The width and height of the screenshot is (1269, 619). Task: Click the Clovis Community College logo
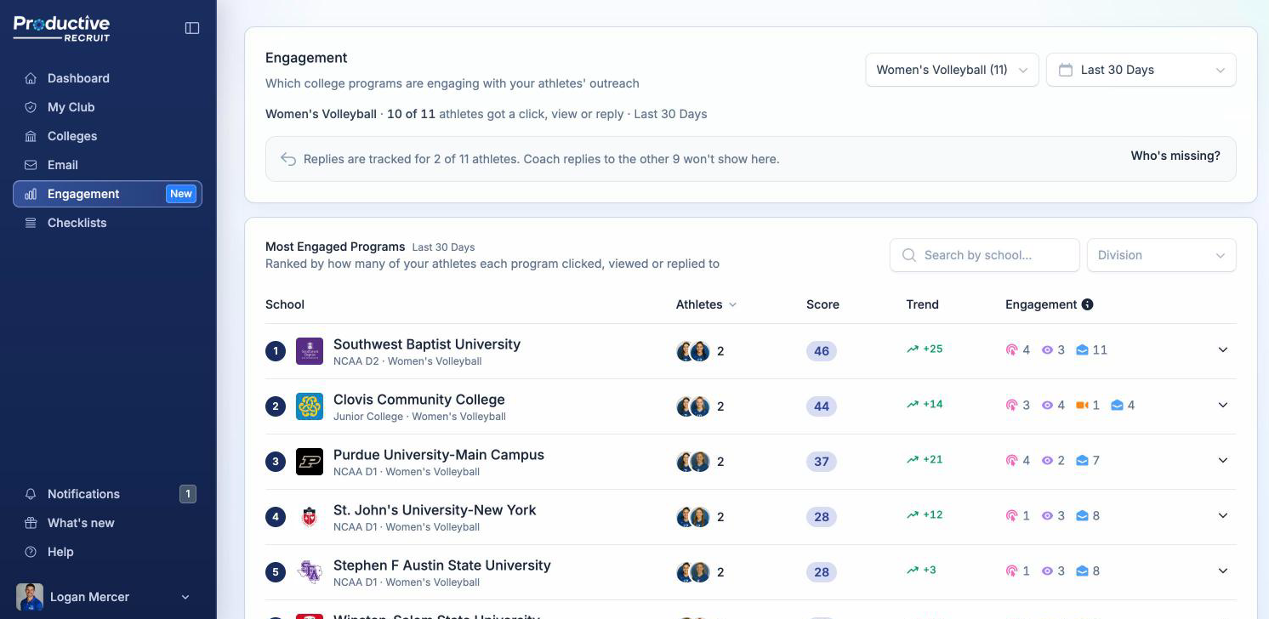pyautogui.click(x=310, y=406)
